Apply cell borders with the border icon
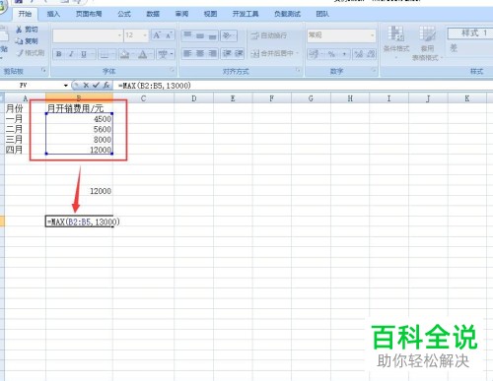Image resolution: width=493 pixels, height=381 pixels. [105, 54]
